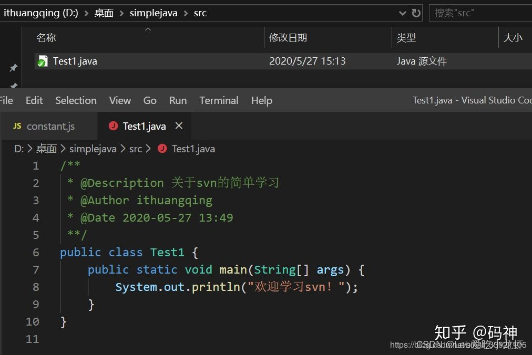Open the Go menu in VS Code
Viewport: 532px width, 355px height.
(150, 100)
